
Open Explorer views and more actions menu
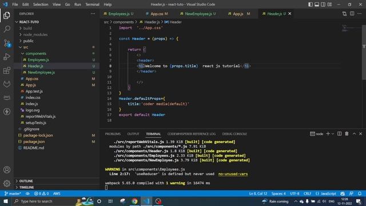[x=93, y=14]
